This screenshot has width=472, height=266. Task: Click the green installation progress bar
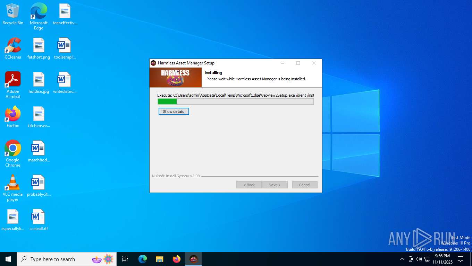(236, 101)
